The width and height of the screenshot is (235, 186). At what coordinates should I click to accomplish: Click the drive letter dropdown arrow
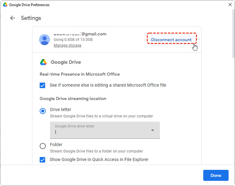tap(153, 130)
